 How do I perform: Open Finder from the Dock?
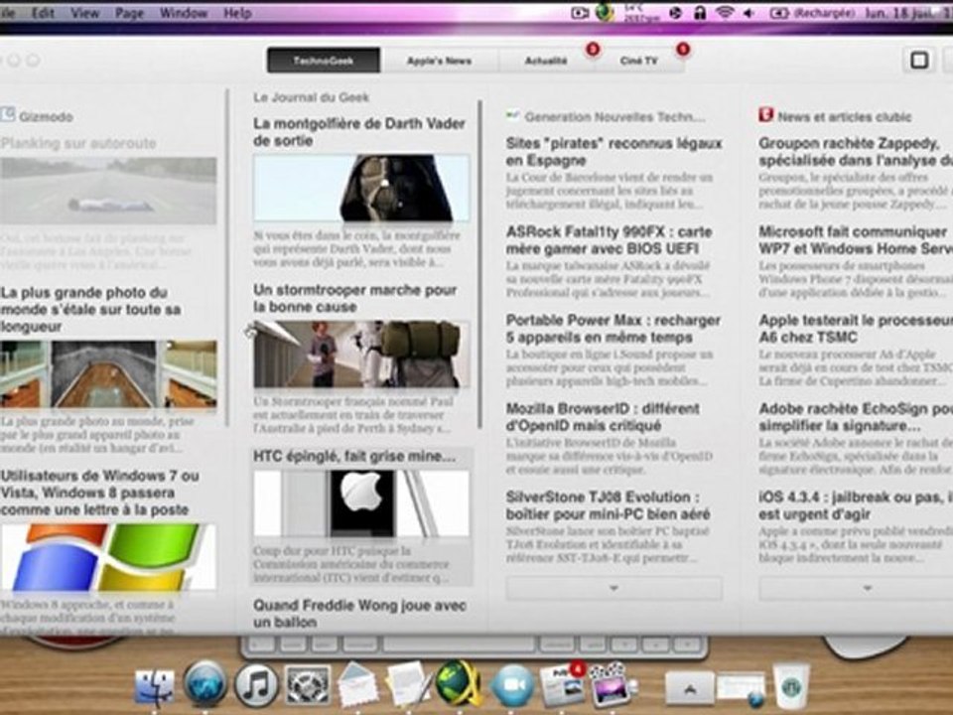tap(155, 687)
